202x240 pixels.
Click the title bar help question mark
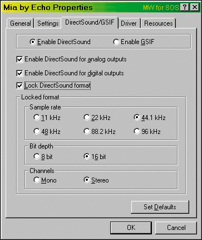185,7
